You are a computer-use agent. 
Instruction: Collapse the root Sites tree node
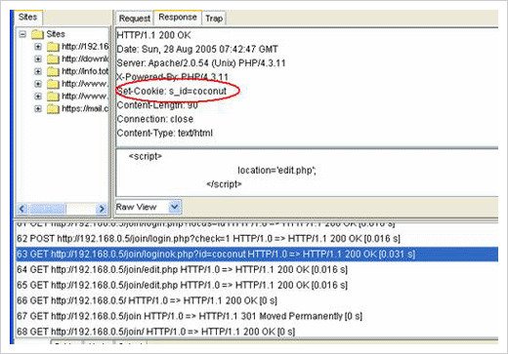click(x=22, y=34)
